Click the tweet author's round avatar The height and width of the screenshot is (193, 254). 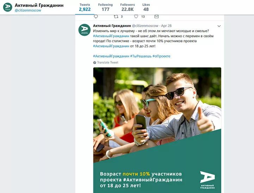point(85,30)
